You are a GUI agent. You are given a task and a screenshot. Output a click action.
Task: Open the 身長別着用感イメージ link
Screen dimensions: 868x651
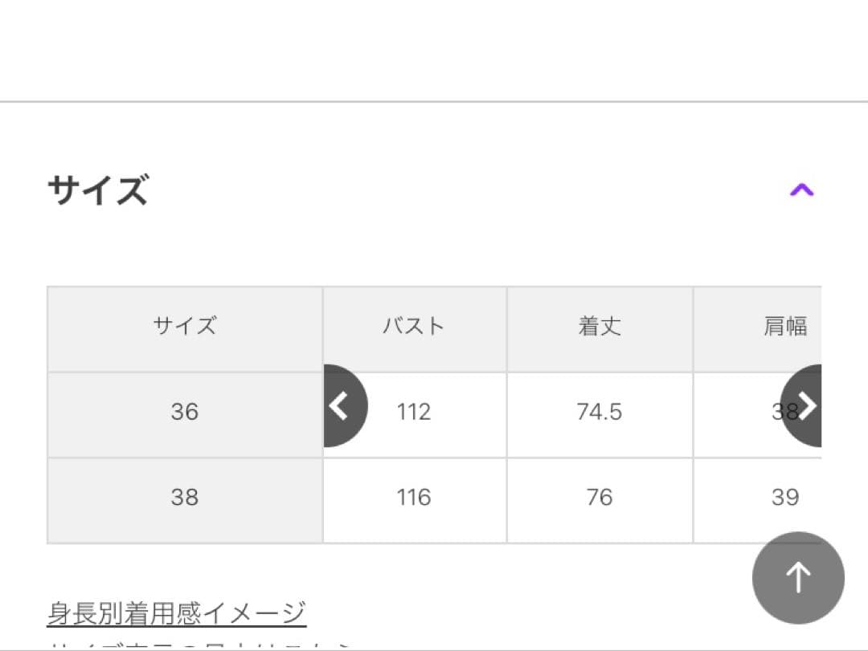pyautogui.click(x=175, y=610)
